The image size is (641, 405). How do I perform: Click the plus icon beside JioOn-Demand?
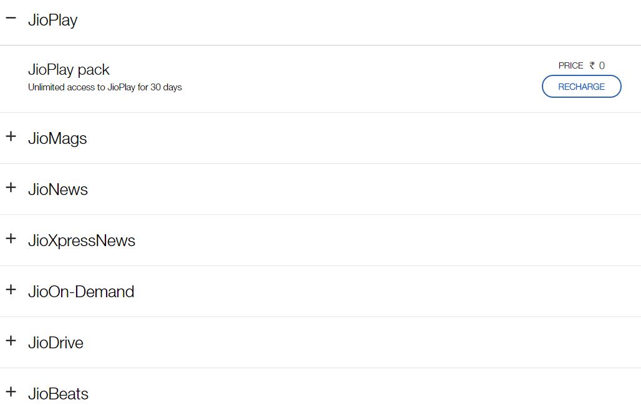pos(11,290)
